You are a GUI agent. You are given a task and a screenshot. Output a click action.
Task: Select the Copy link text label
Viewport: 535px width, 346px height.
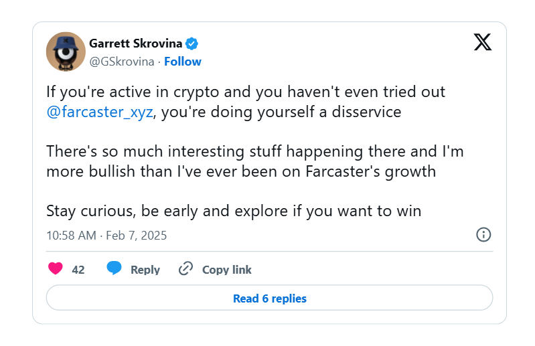pos(227,270)
